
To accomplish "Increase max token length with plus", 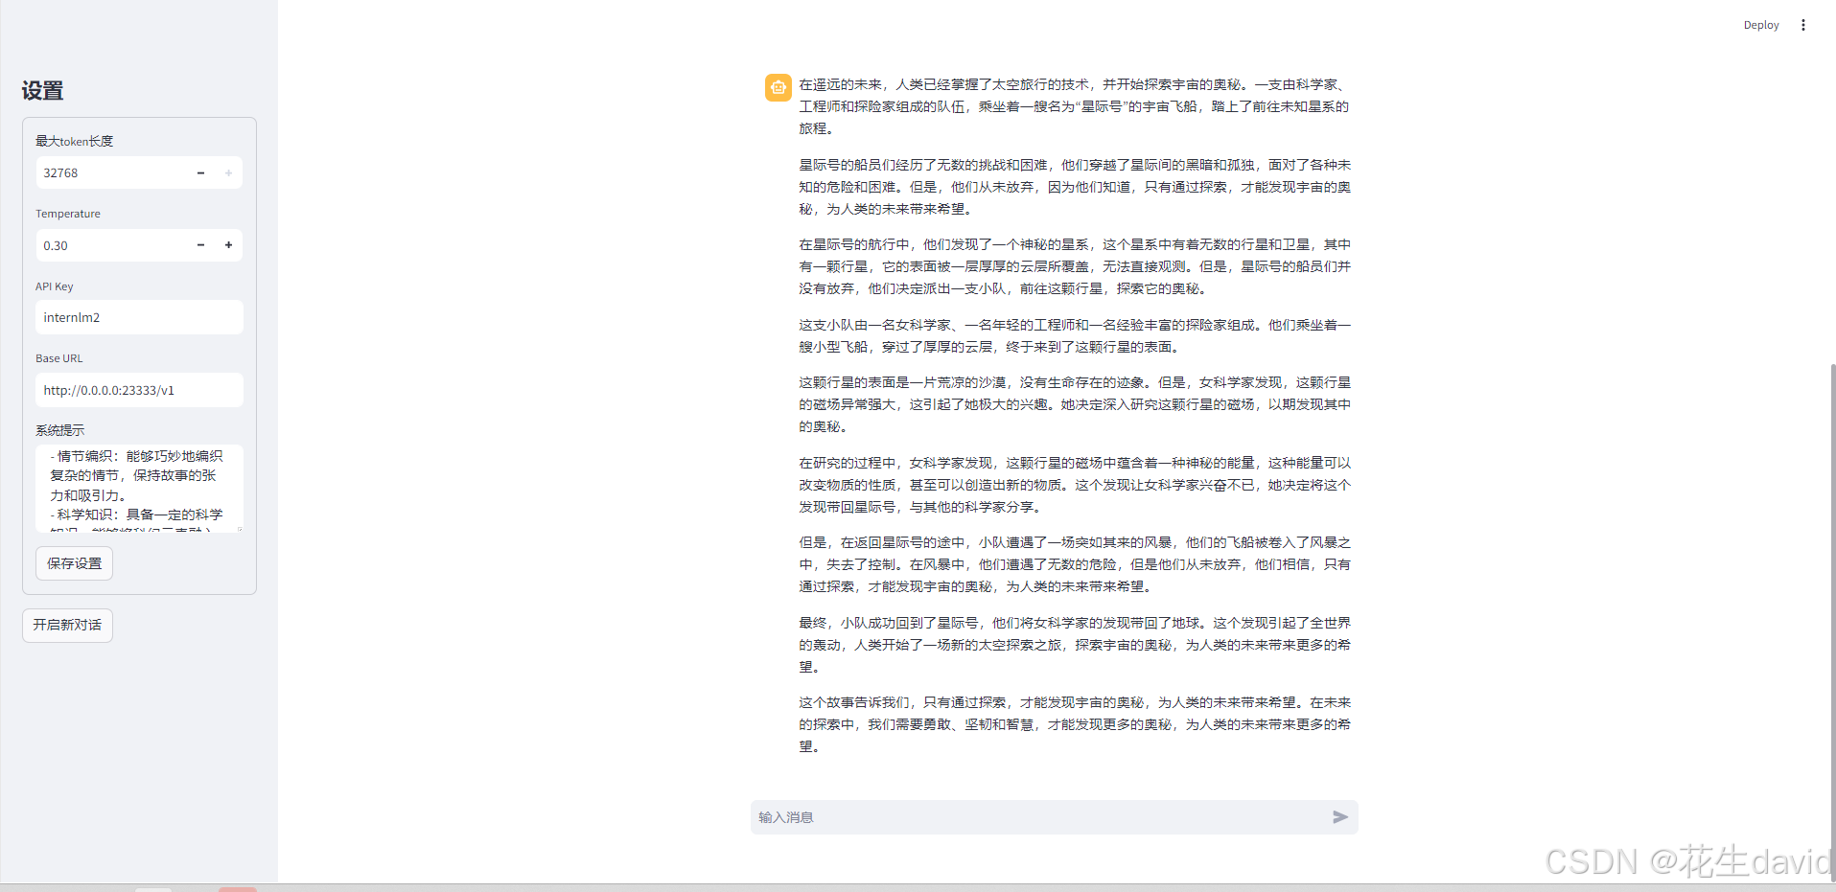I will pyautogui.click(x=228, y=173).
